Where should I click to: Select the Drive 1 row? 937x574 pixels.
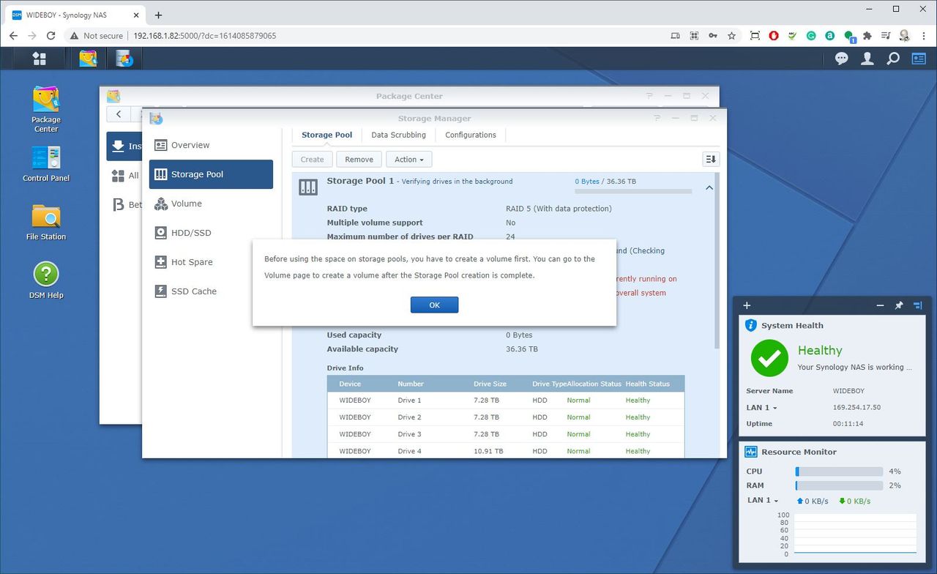click(506, 400)
